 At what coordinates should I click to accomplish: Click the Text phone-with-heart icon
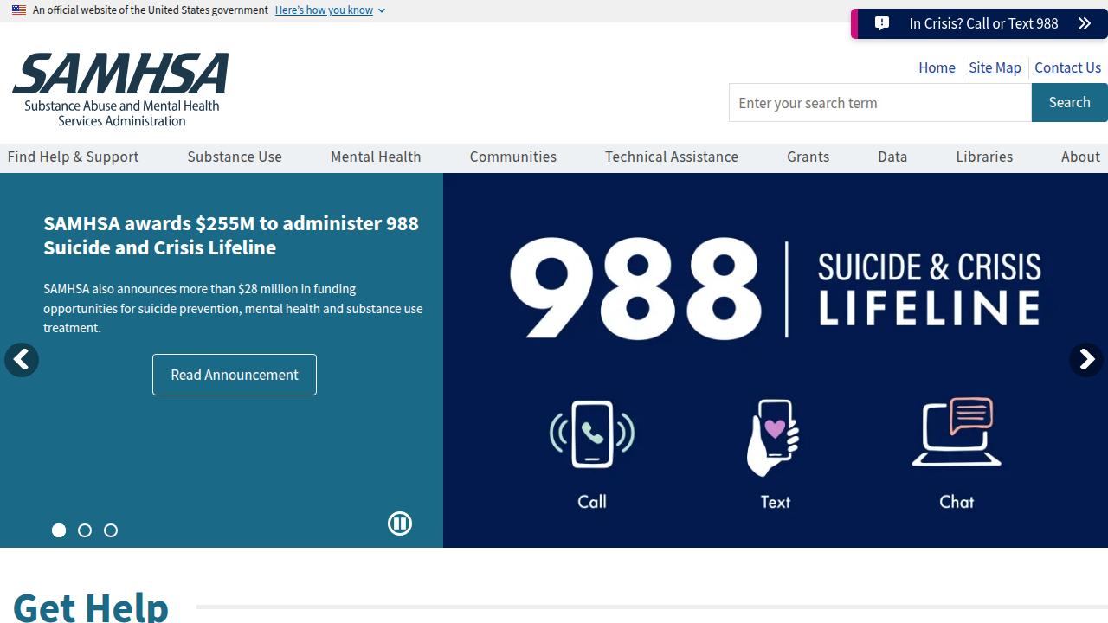(774, 437)
